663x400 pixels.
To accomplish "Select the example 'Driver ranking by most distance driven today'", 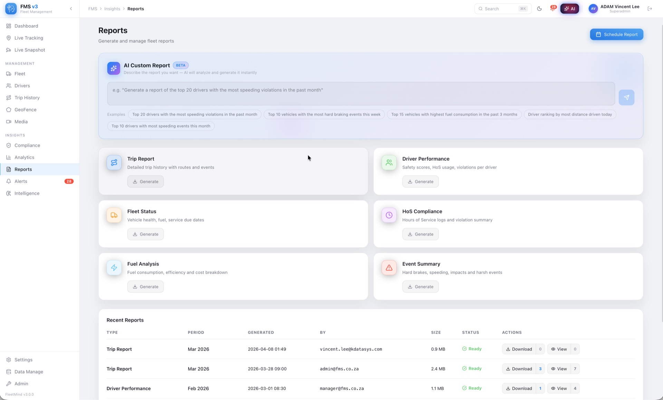I will point(570,114).
